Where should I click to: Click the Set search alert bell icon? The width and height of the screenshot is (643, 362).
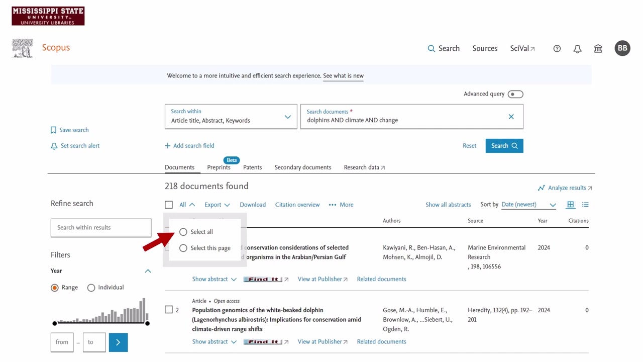click(54, 146)
